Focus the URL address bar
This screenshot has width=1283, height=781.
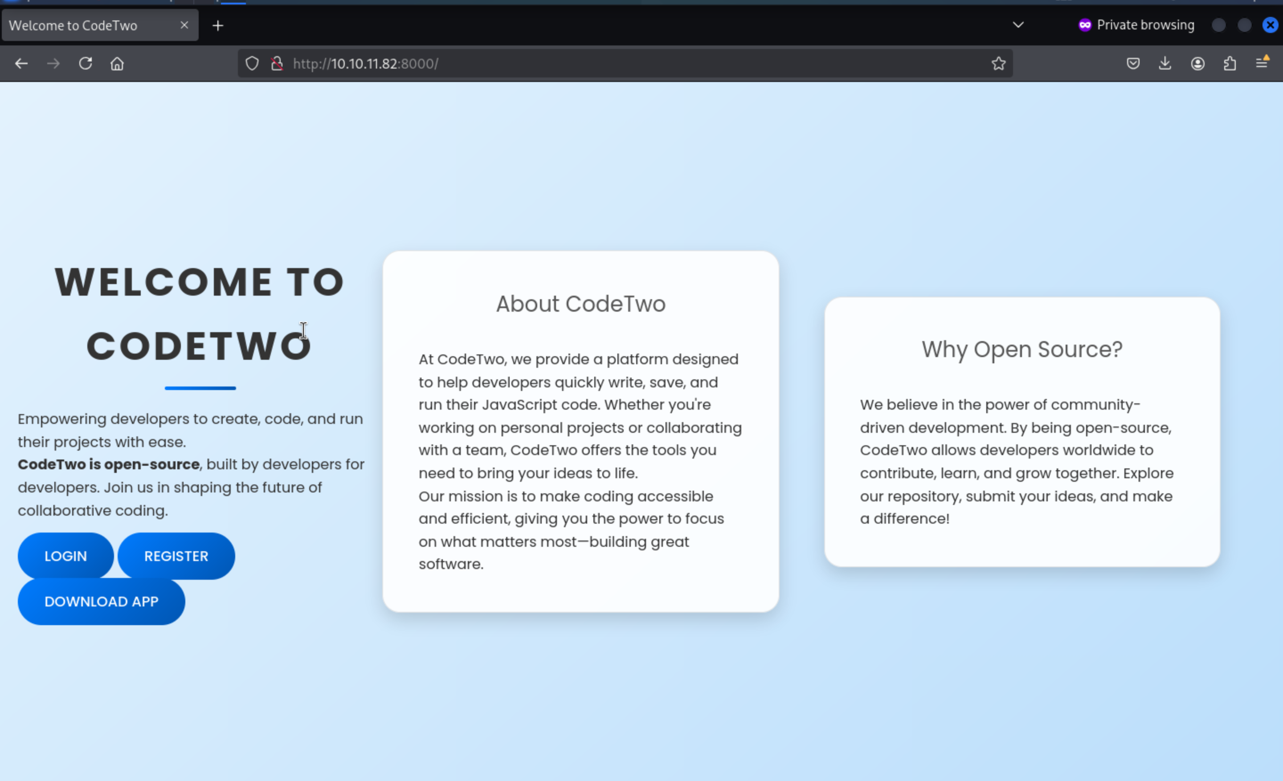tap(625, 64)
